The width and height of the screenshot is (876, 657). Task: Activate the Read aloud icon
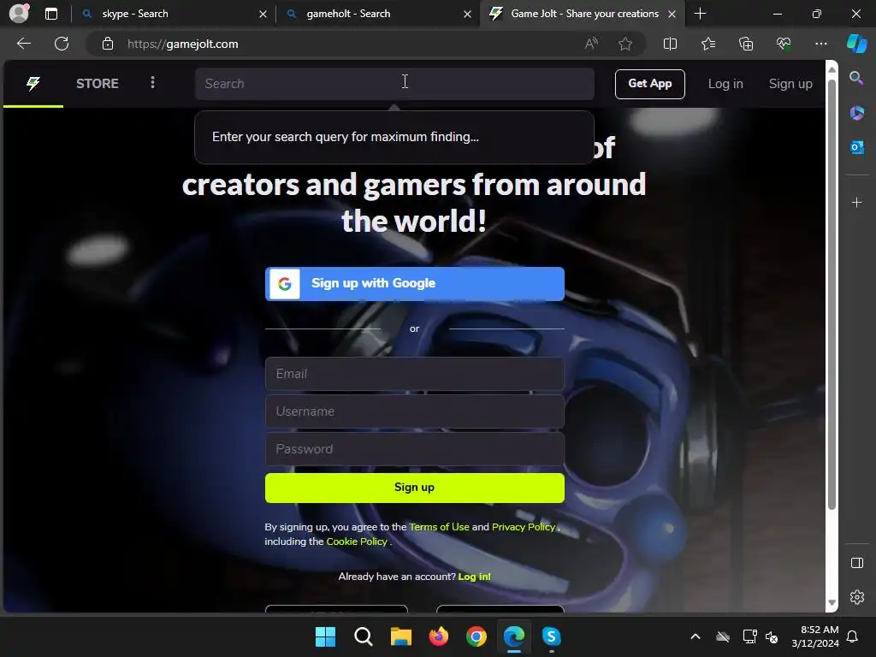pyautogui.click(x=591, y=44)
